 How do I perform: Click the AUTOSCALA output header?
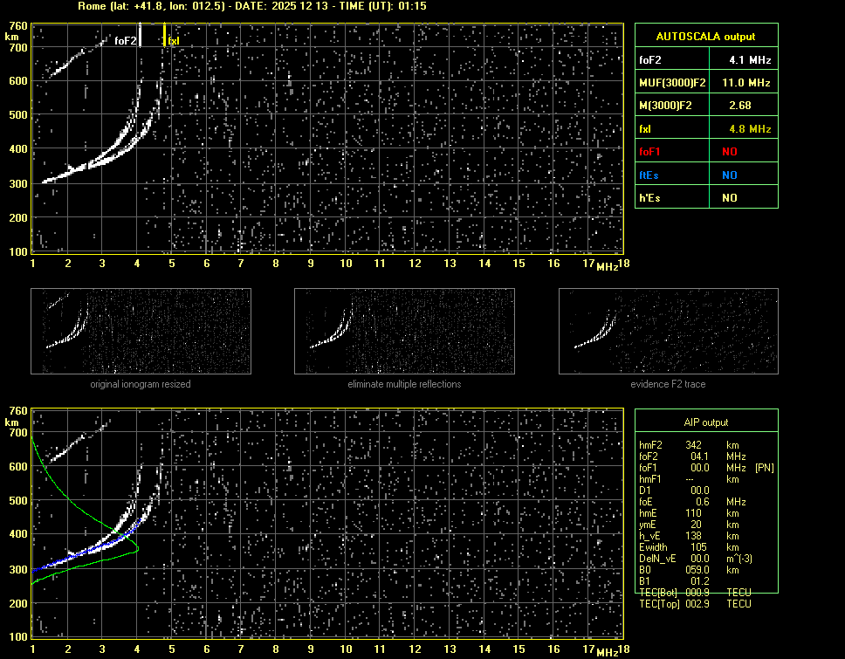(x=705, y=37)
